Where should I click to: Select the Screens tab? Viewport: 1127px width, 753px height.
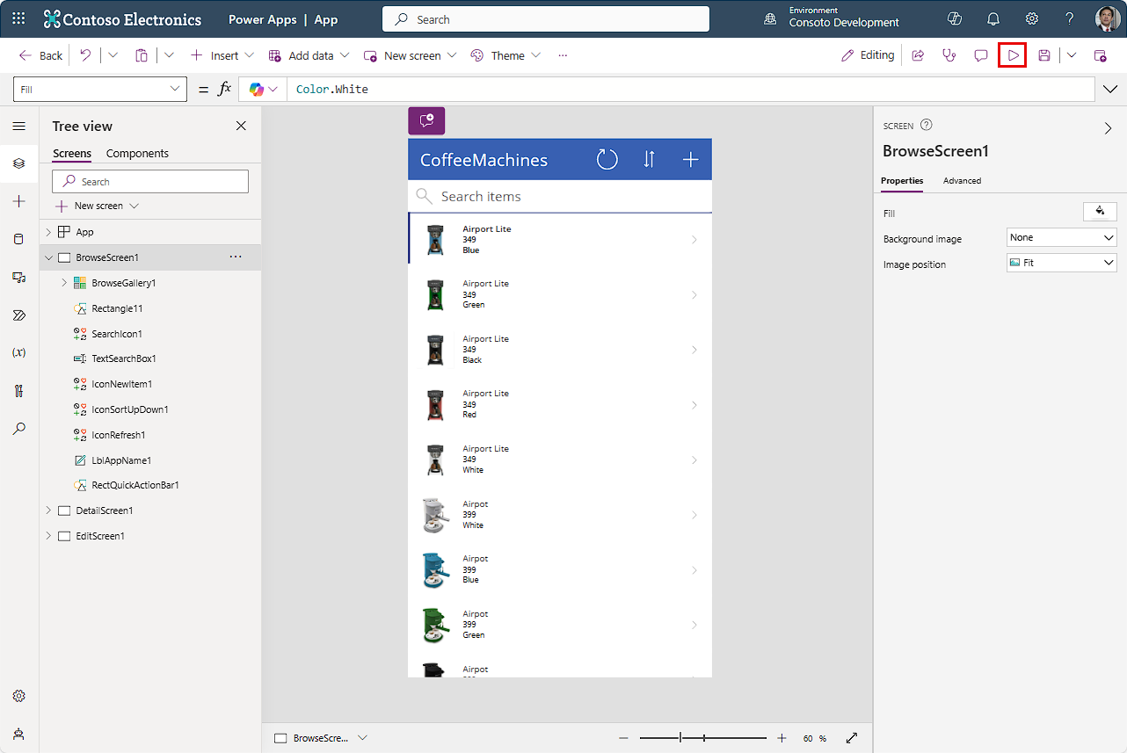pyautogui.click(x=72, y=153)
